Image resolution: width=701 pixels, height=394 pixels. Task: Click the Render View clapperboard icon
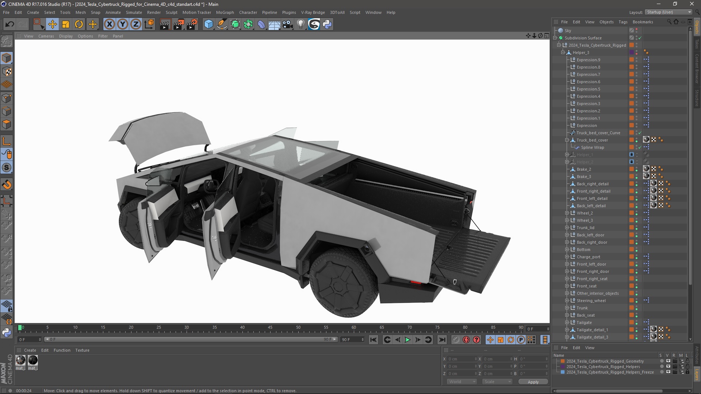(165, 24)
